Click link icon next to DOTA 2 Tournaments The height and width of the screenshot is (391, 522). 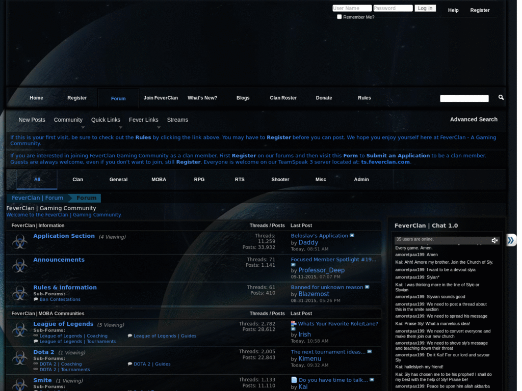[x=36, y=369]
